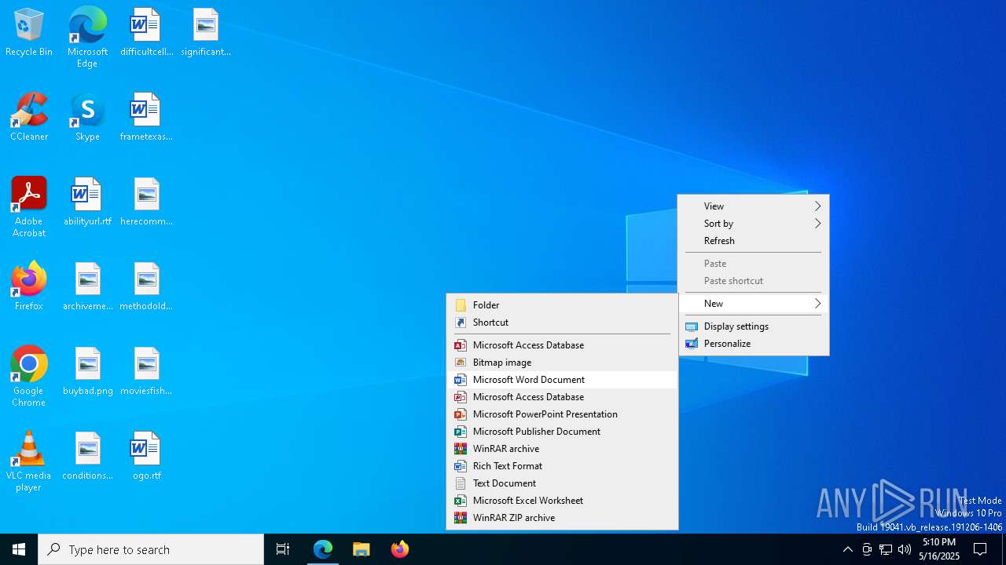The width and height of the screenshot is (1006, 565).
Task: Open Firefox from the taskbar
Action: coord(400,549)
